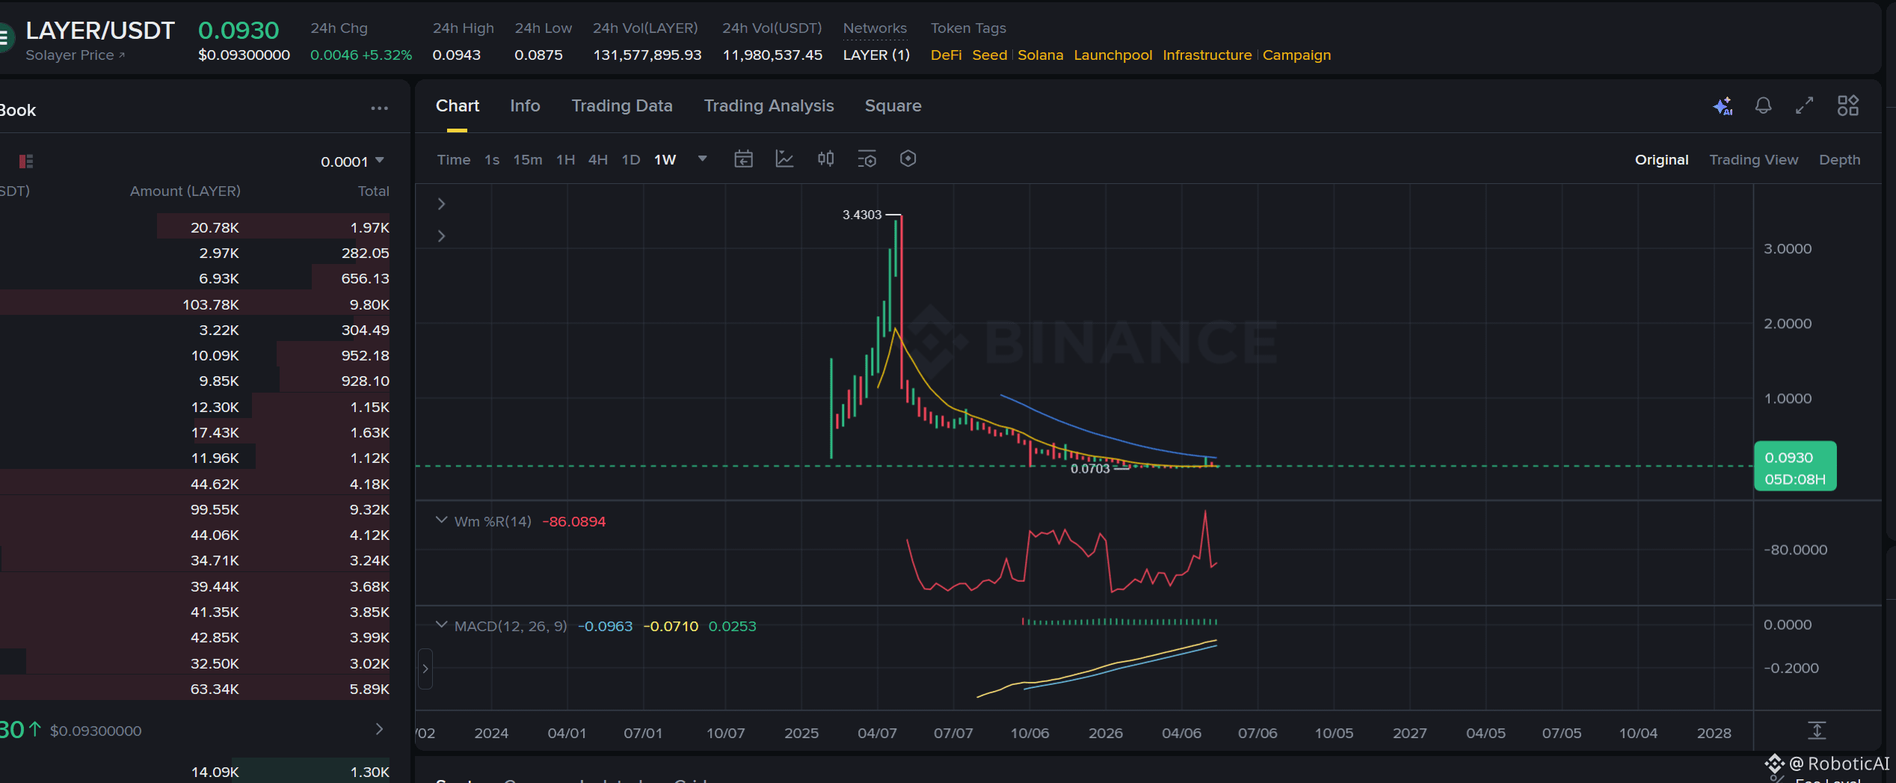
Task: Click the chart high label 3.4303
Action: pos(862,215)
